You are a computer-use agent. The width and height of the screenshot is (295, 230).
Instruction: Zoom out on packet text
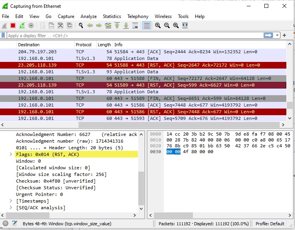pyautogui.click(x=167, y=25)
